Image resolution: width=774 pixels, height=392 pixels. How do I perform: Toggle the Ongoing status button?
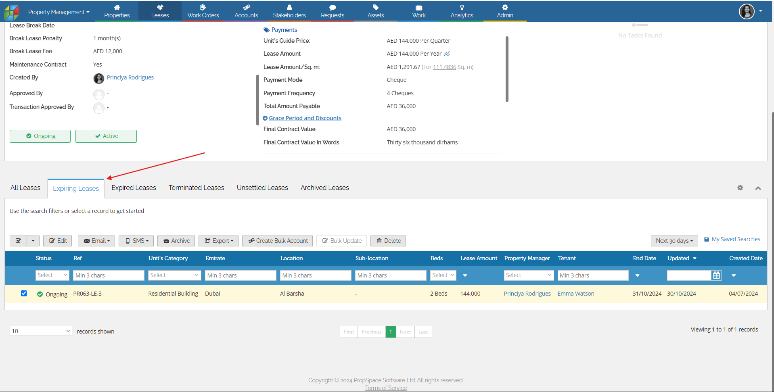coord(40,136)
